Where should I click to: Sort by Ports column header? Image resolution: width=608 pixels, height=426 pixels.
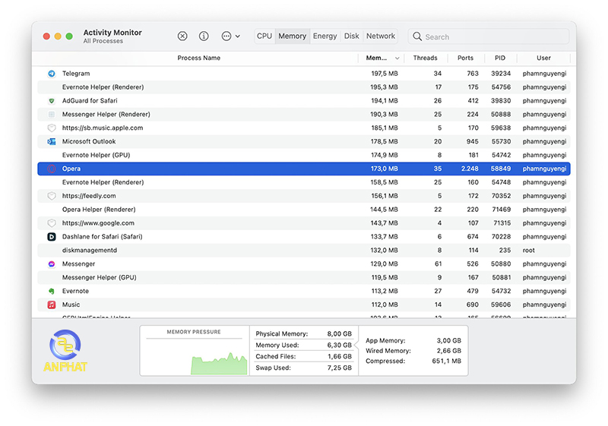coord(465,58)
